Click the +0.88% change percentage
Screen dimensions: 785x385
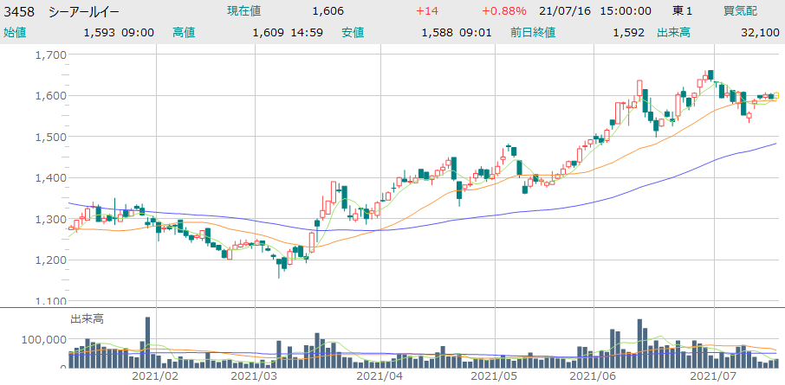tap(504, 11)
